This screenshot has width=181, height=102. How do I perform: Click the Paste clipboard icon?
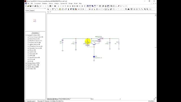point(50,6)
